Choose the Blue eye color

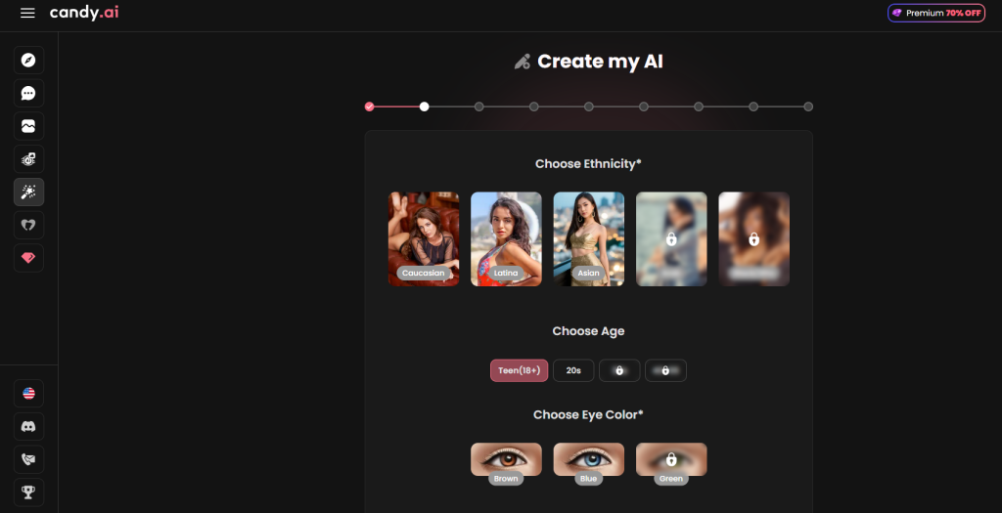pyautogui.click(x=588, y=462)
